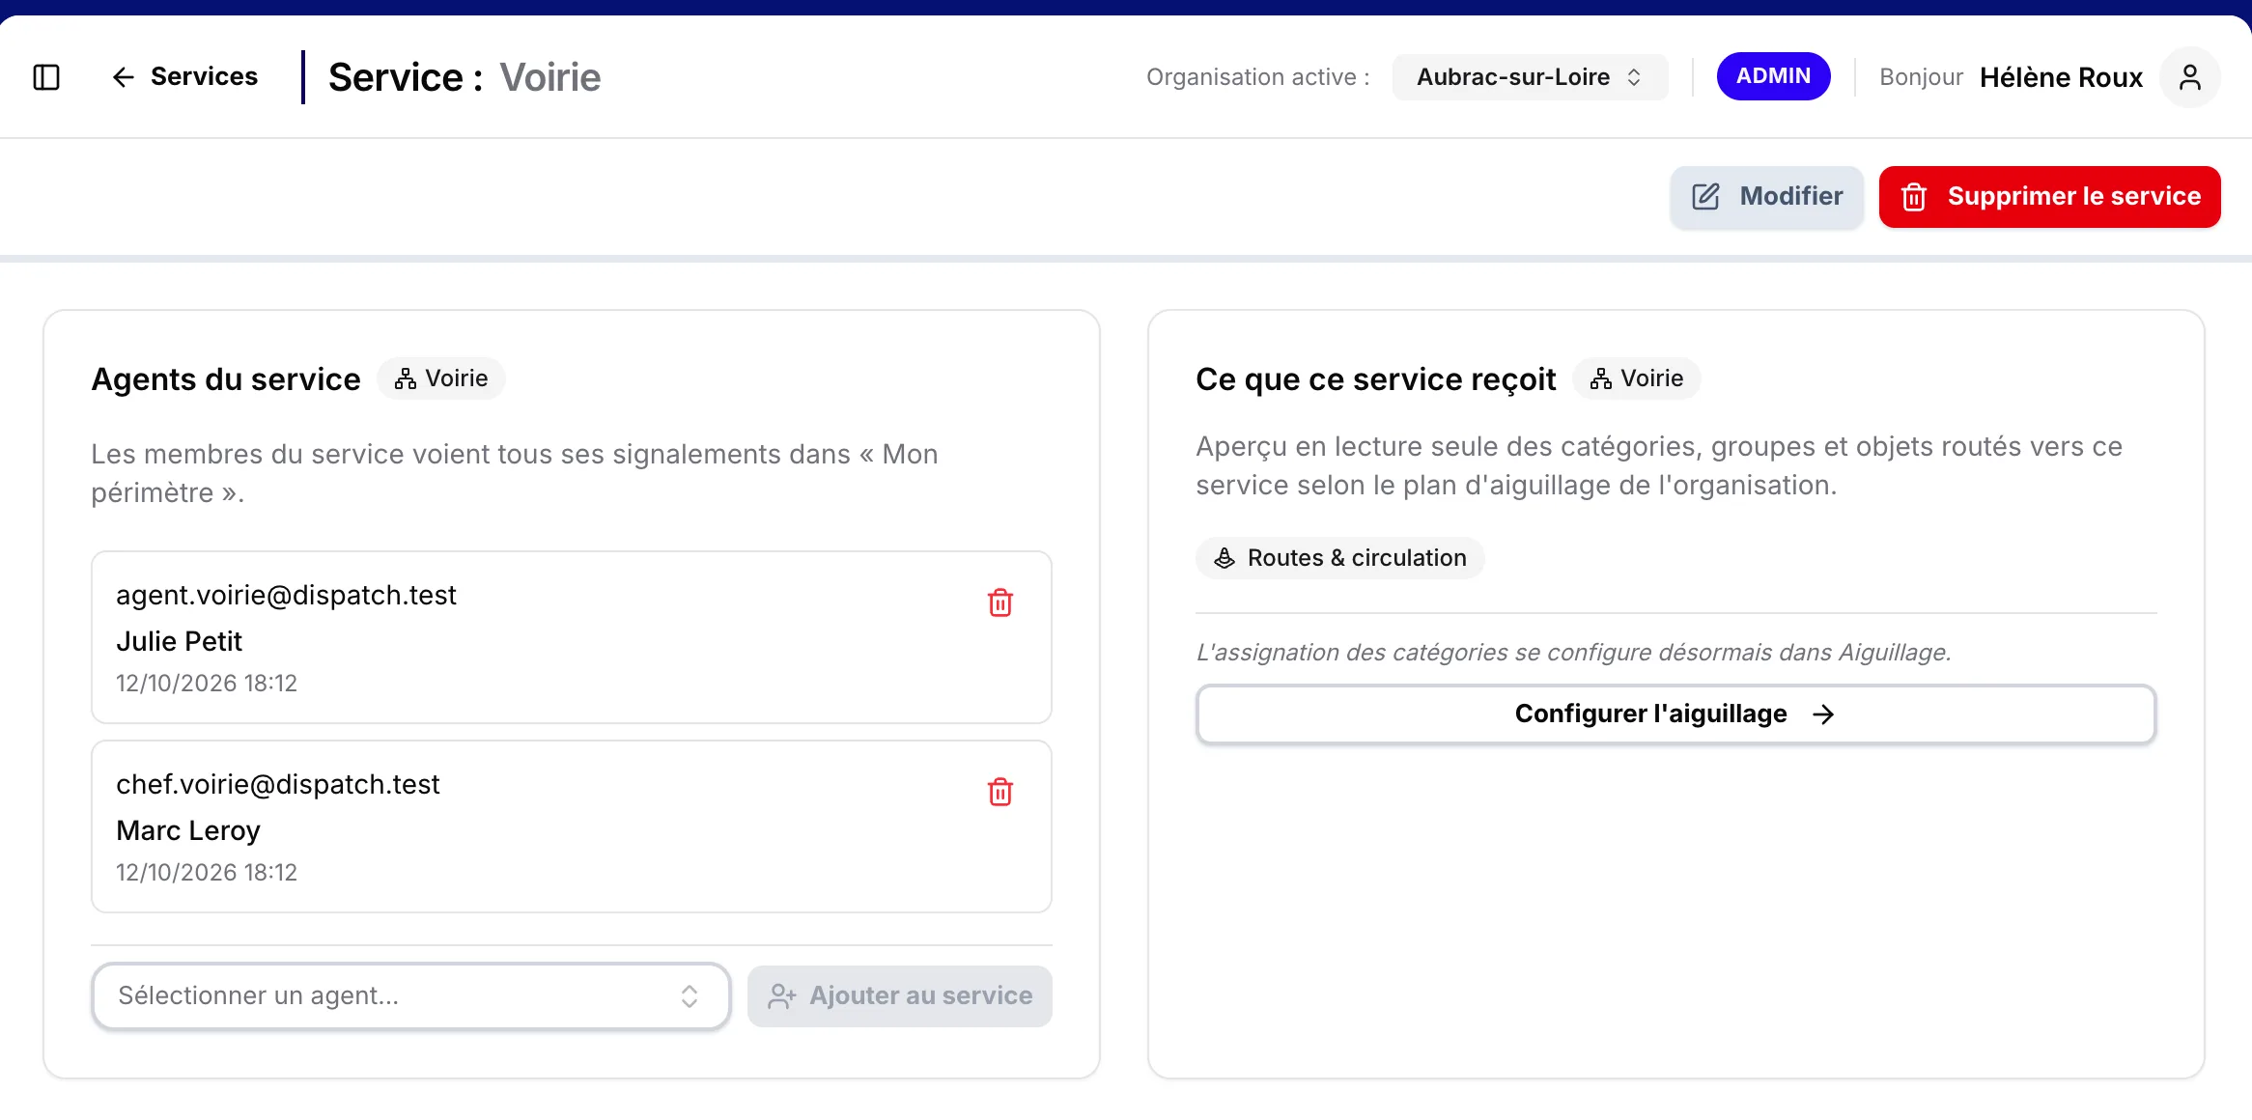Open the user profile avatar icon

click(2190, 77)
